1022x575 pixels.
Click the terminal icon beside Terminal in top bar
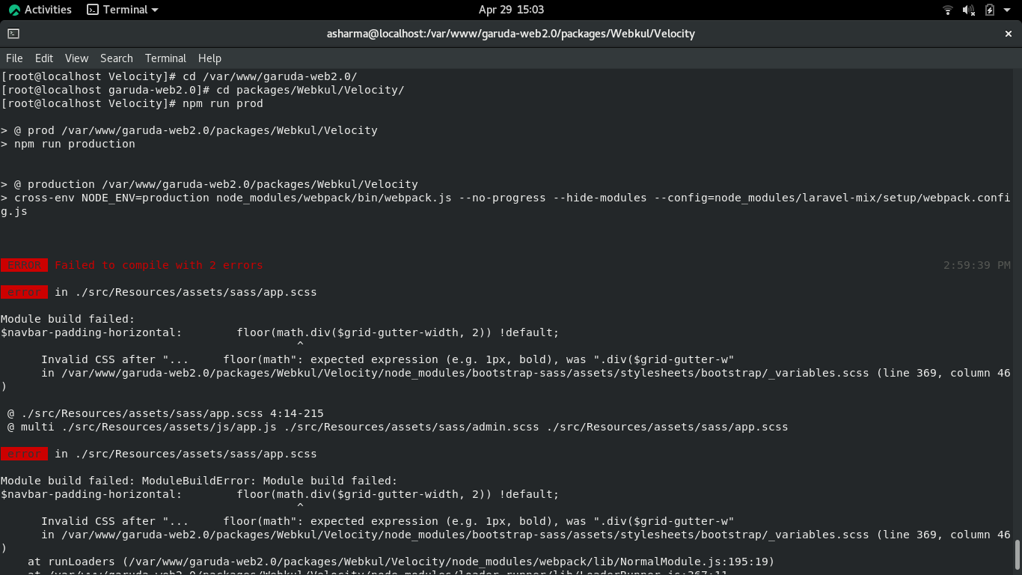tap(93, 10)
